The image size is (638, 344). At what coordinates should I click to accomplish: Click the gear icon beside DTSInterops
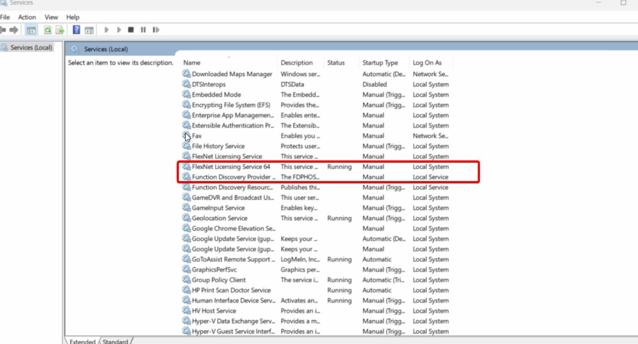click(187, 84)
